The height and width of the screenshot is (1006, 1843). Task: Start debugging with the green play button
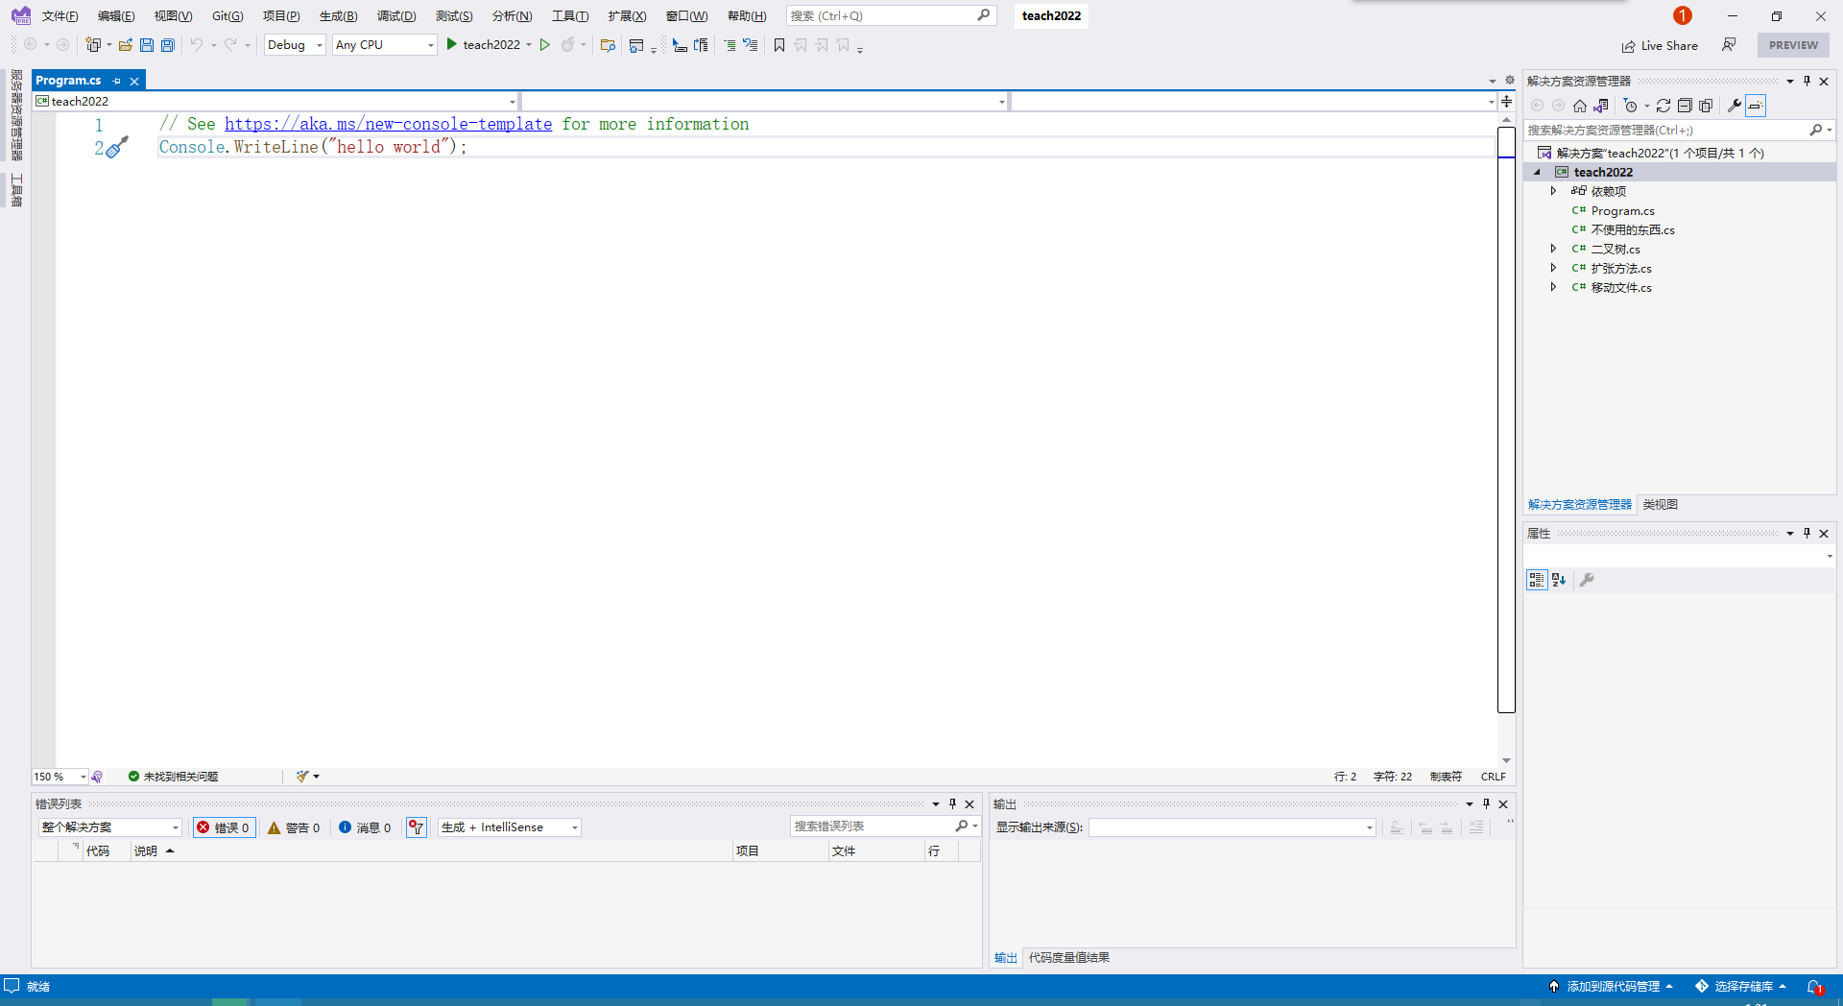(x=452, y=45)
